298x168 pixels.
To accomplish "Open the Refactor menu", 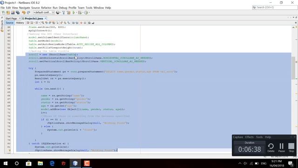I will [x=46, y=8].
